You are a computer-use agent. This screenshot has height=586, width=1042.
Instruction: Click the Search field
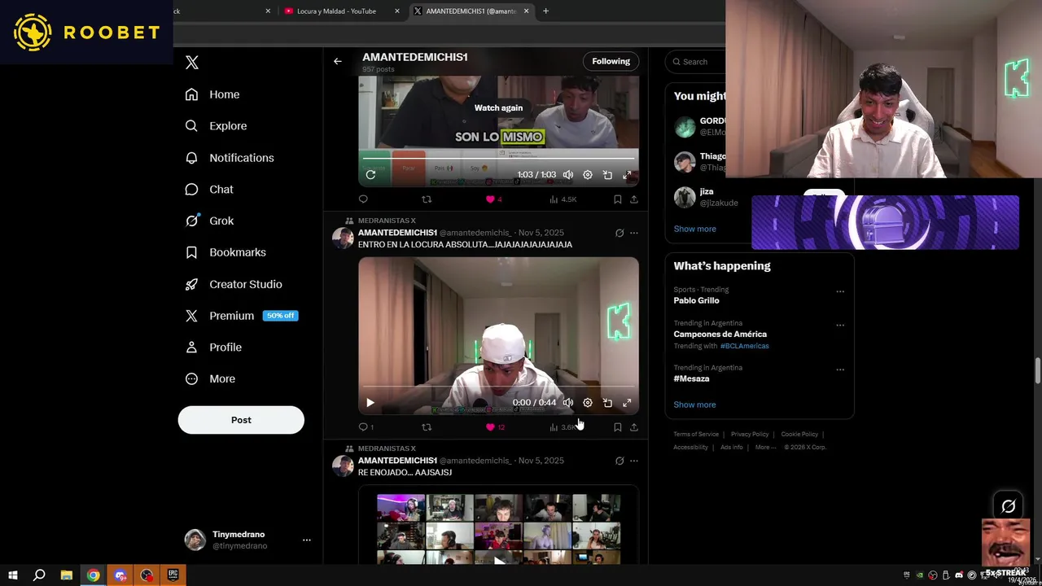point(696,62)
